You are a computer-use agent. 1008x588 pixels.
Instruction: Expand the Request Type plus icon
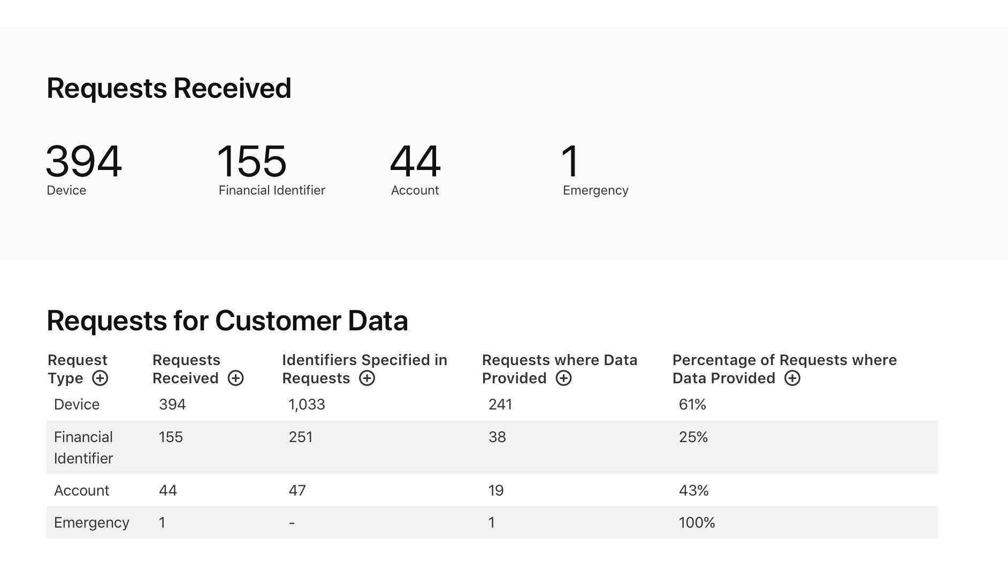[x=100, y=378]
